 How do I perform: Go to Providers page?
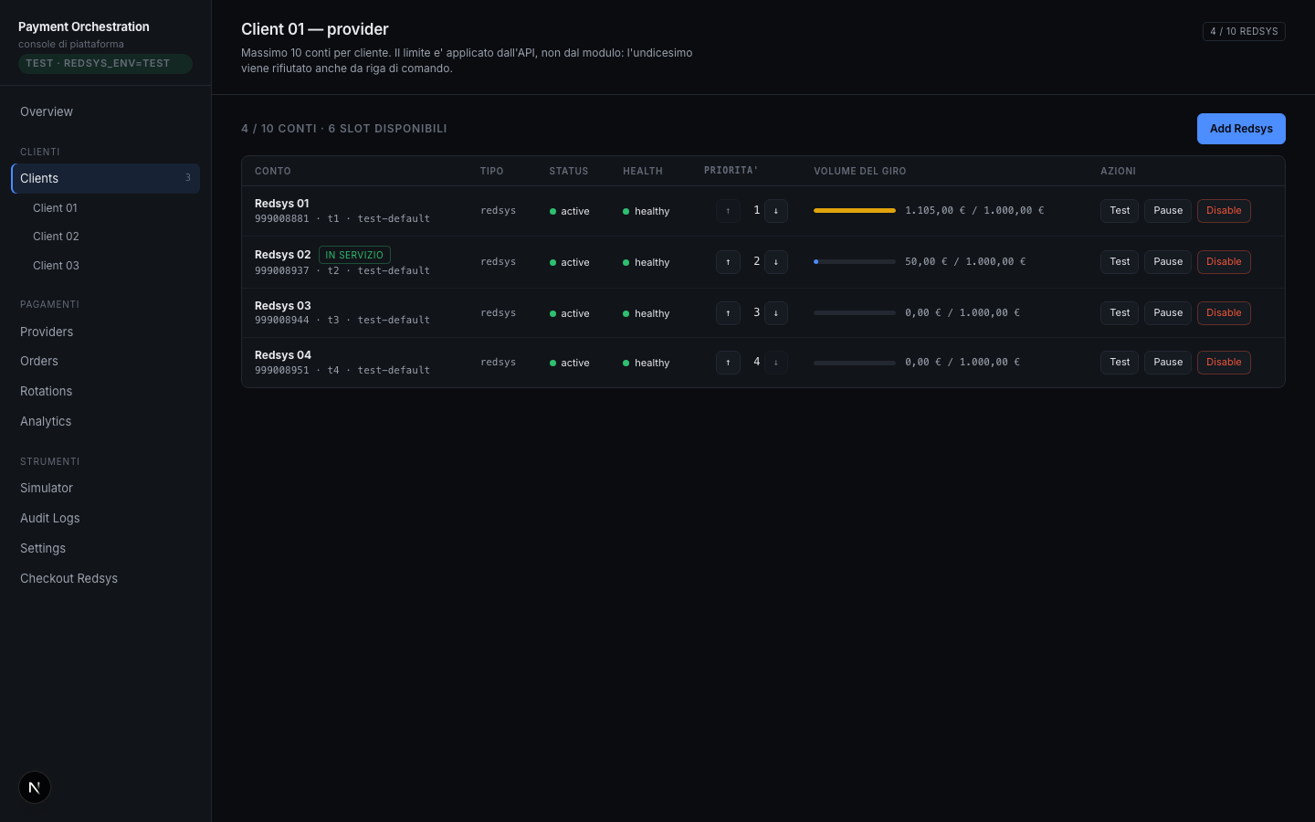(105, 332)
